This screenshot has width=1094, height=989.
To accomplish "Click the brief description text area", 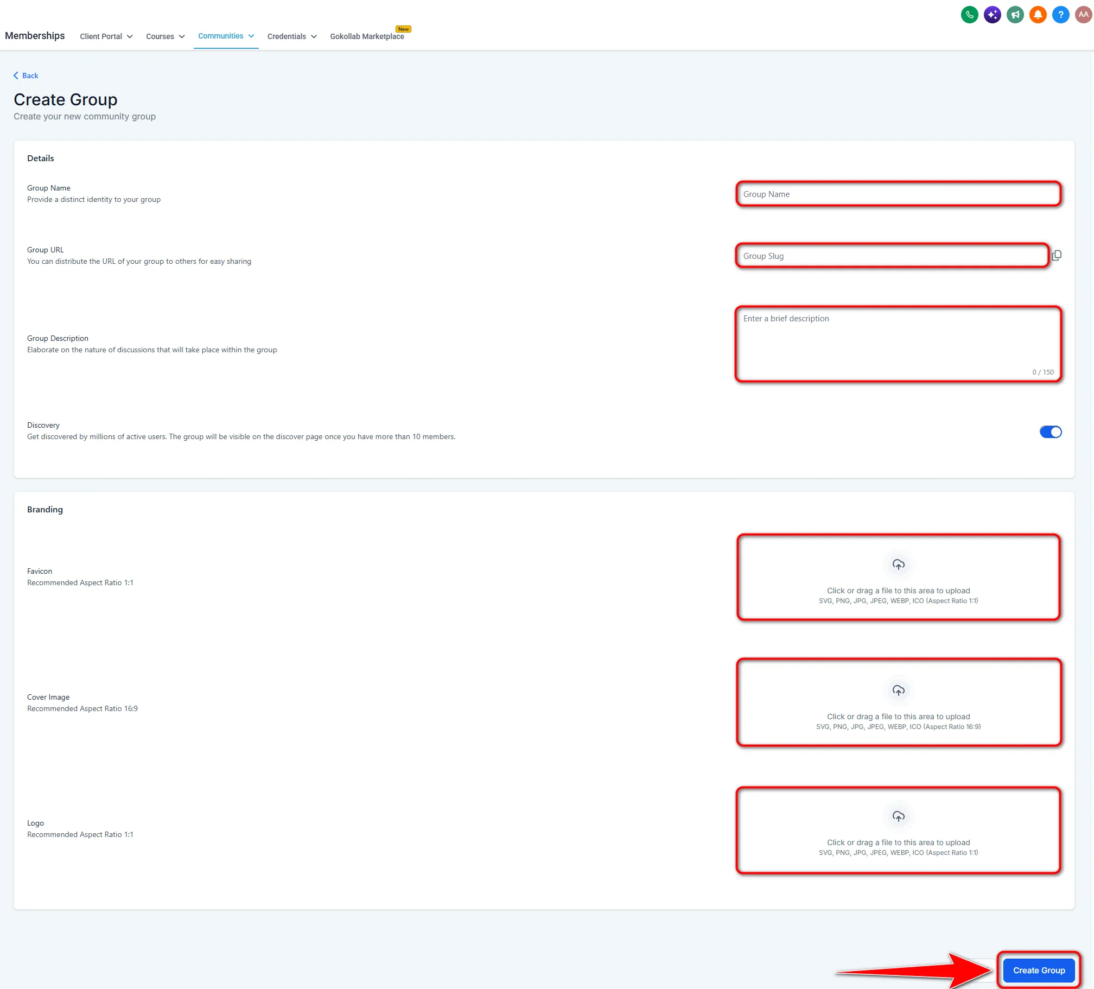I will [x=898, y=344].
